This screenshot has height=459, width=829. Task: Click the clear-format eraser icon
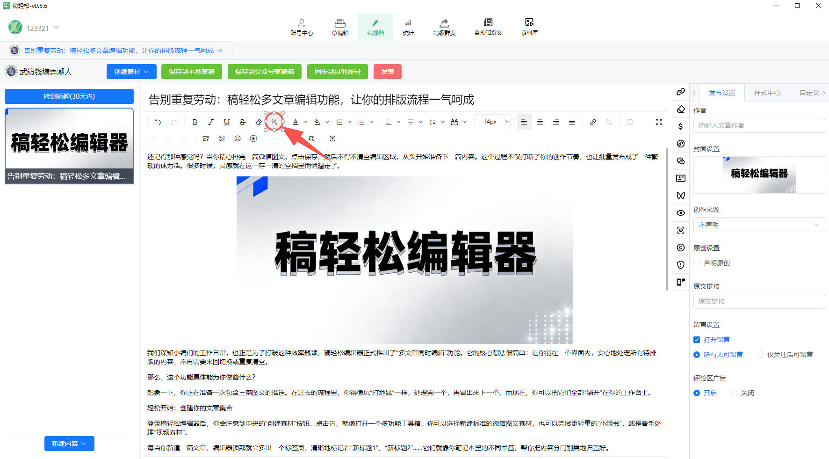[259, 122]
